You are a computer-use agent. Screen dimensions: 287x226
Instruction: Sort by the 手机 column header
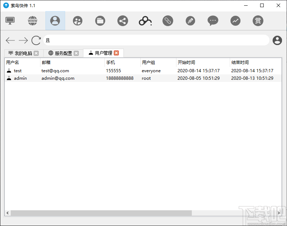122,63
